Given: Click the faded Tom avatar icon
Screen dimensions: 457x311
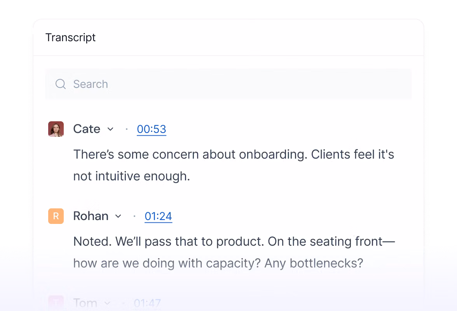Looking at the screenshot, I should tap(56, 302).
